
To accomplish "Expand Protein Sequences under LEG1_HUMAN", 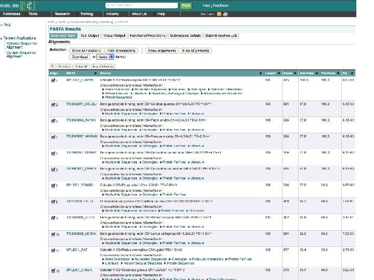I will [x=117, y=97].
